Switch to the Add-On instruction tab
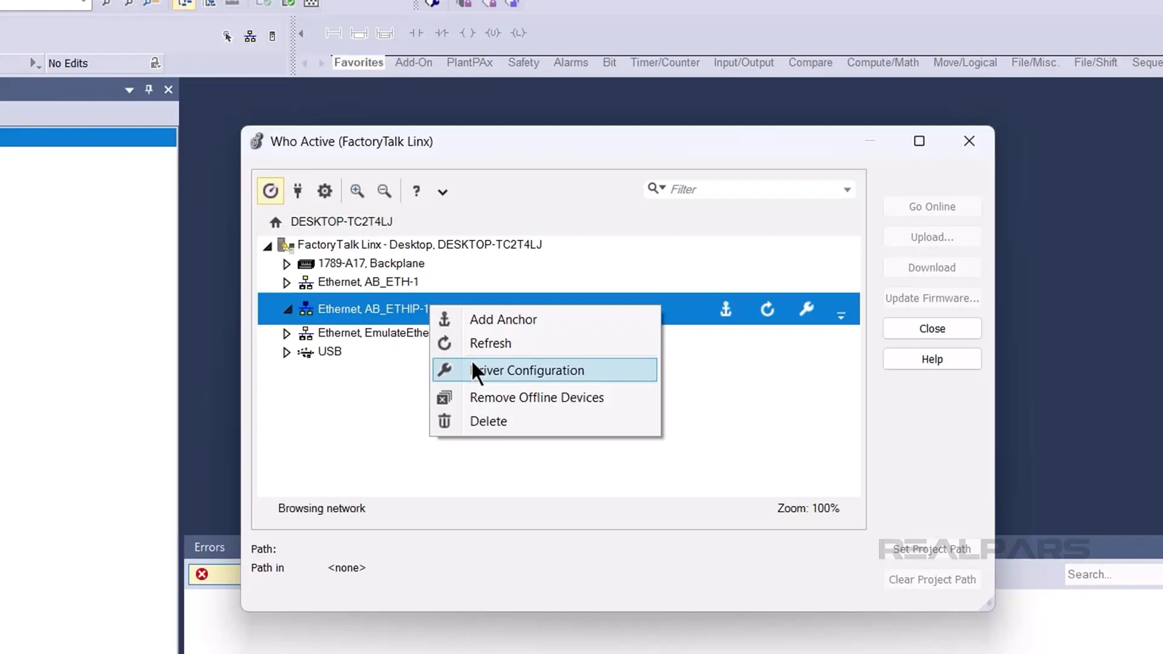Image resolution: width=1163 pixels, height=654 pixels. (414, 62)
